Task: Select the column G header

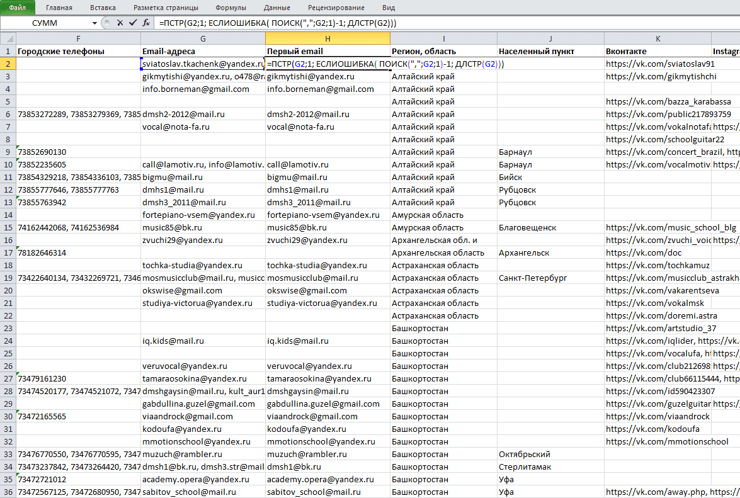Action: click(203, 38)
